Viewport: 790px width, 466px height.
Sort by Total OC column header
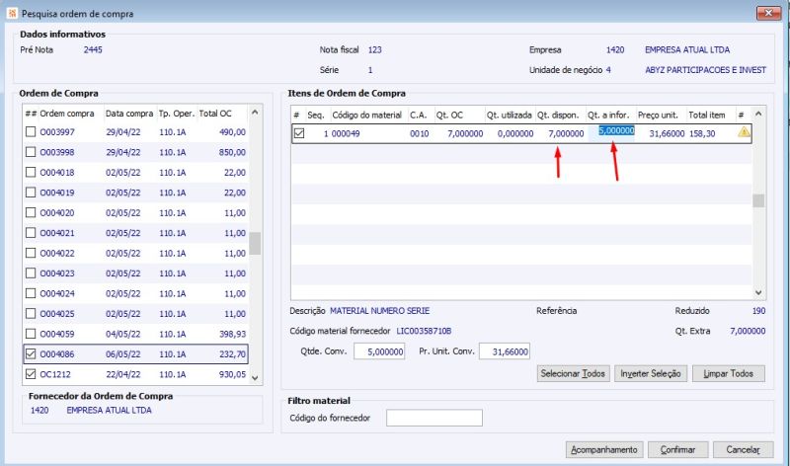pyautogui.click(x=215, y=114)
